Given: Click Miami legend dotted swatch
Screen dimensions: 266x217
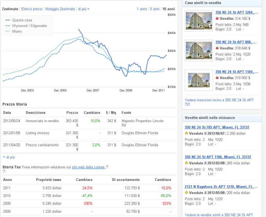Looking at the screenshot, I should tap(8, 31).
